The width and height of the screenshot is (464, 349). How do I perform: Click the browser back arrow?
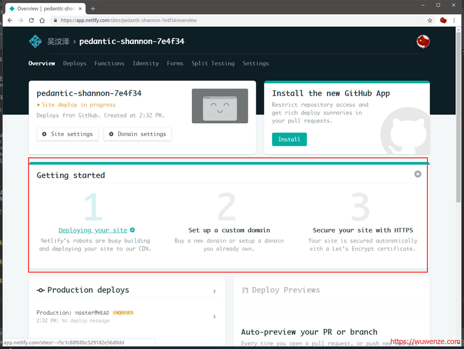pos(10,20)
